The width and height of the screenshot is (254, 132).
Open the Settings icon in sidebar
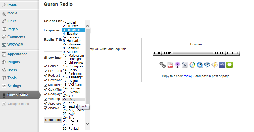[4, 86]
